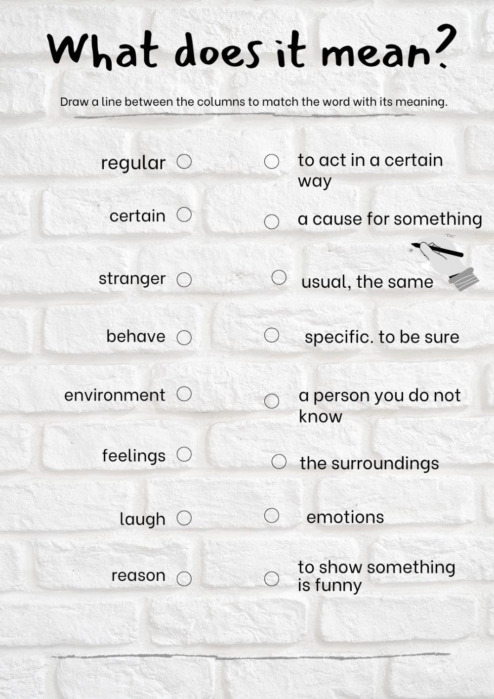Click the circle next to 'environment'
Screen dimensions: 494x699
[x=184, y=394]
